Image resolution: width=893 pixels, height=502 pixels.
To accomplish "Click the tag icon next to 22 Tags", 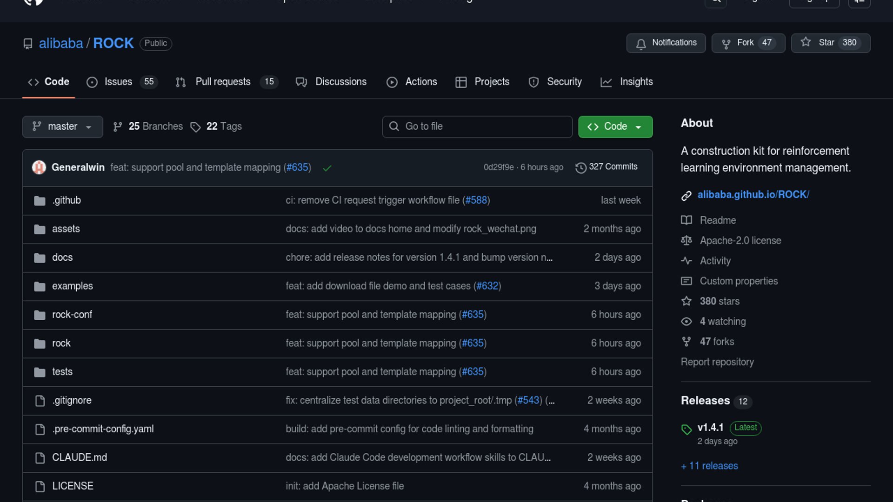I will pos(195,127).
